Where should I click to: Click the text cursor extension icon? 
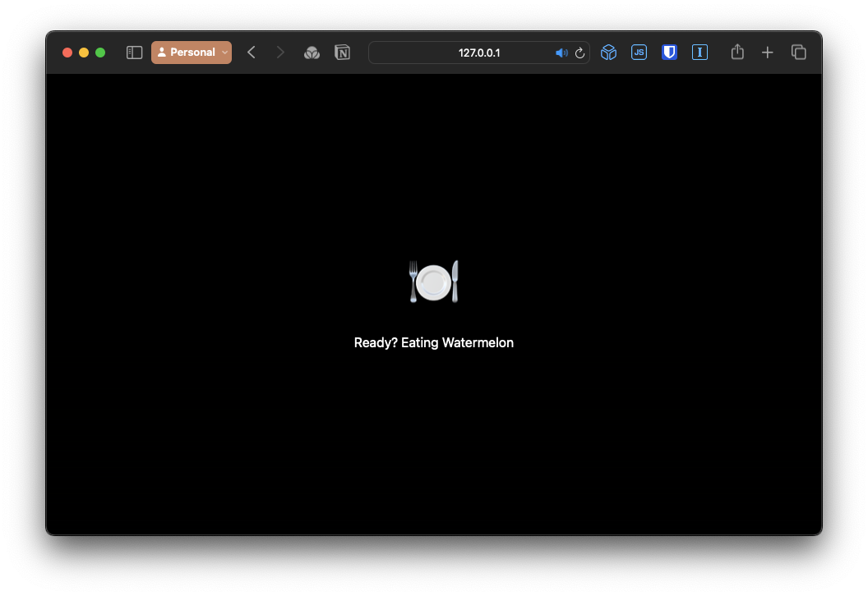699,53
